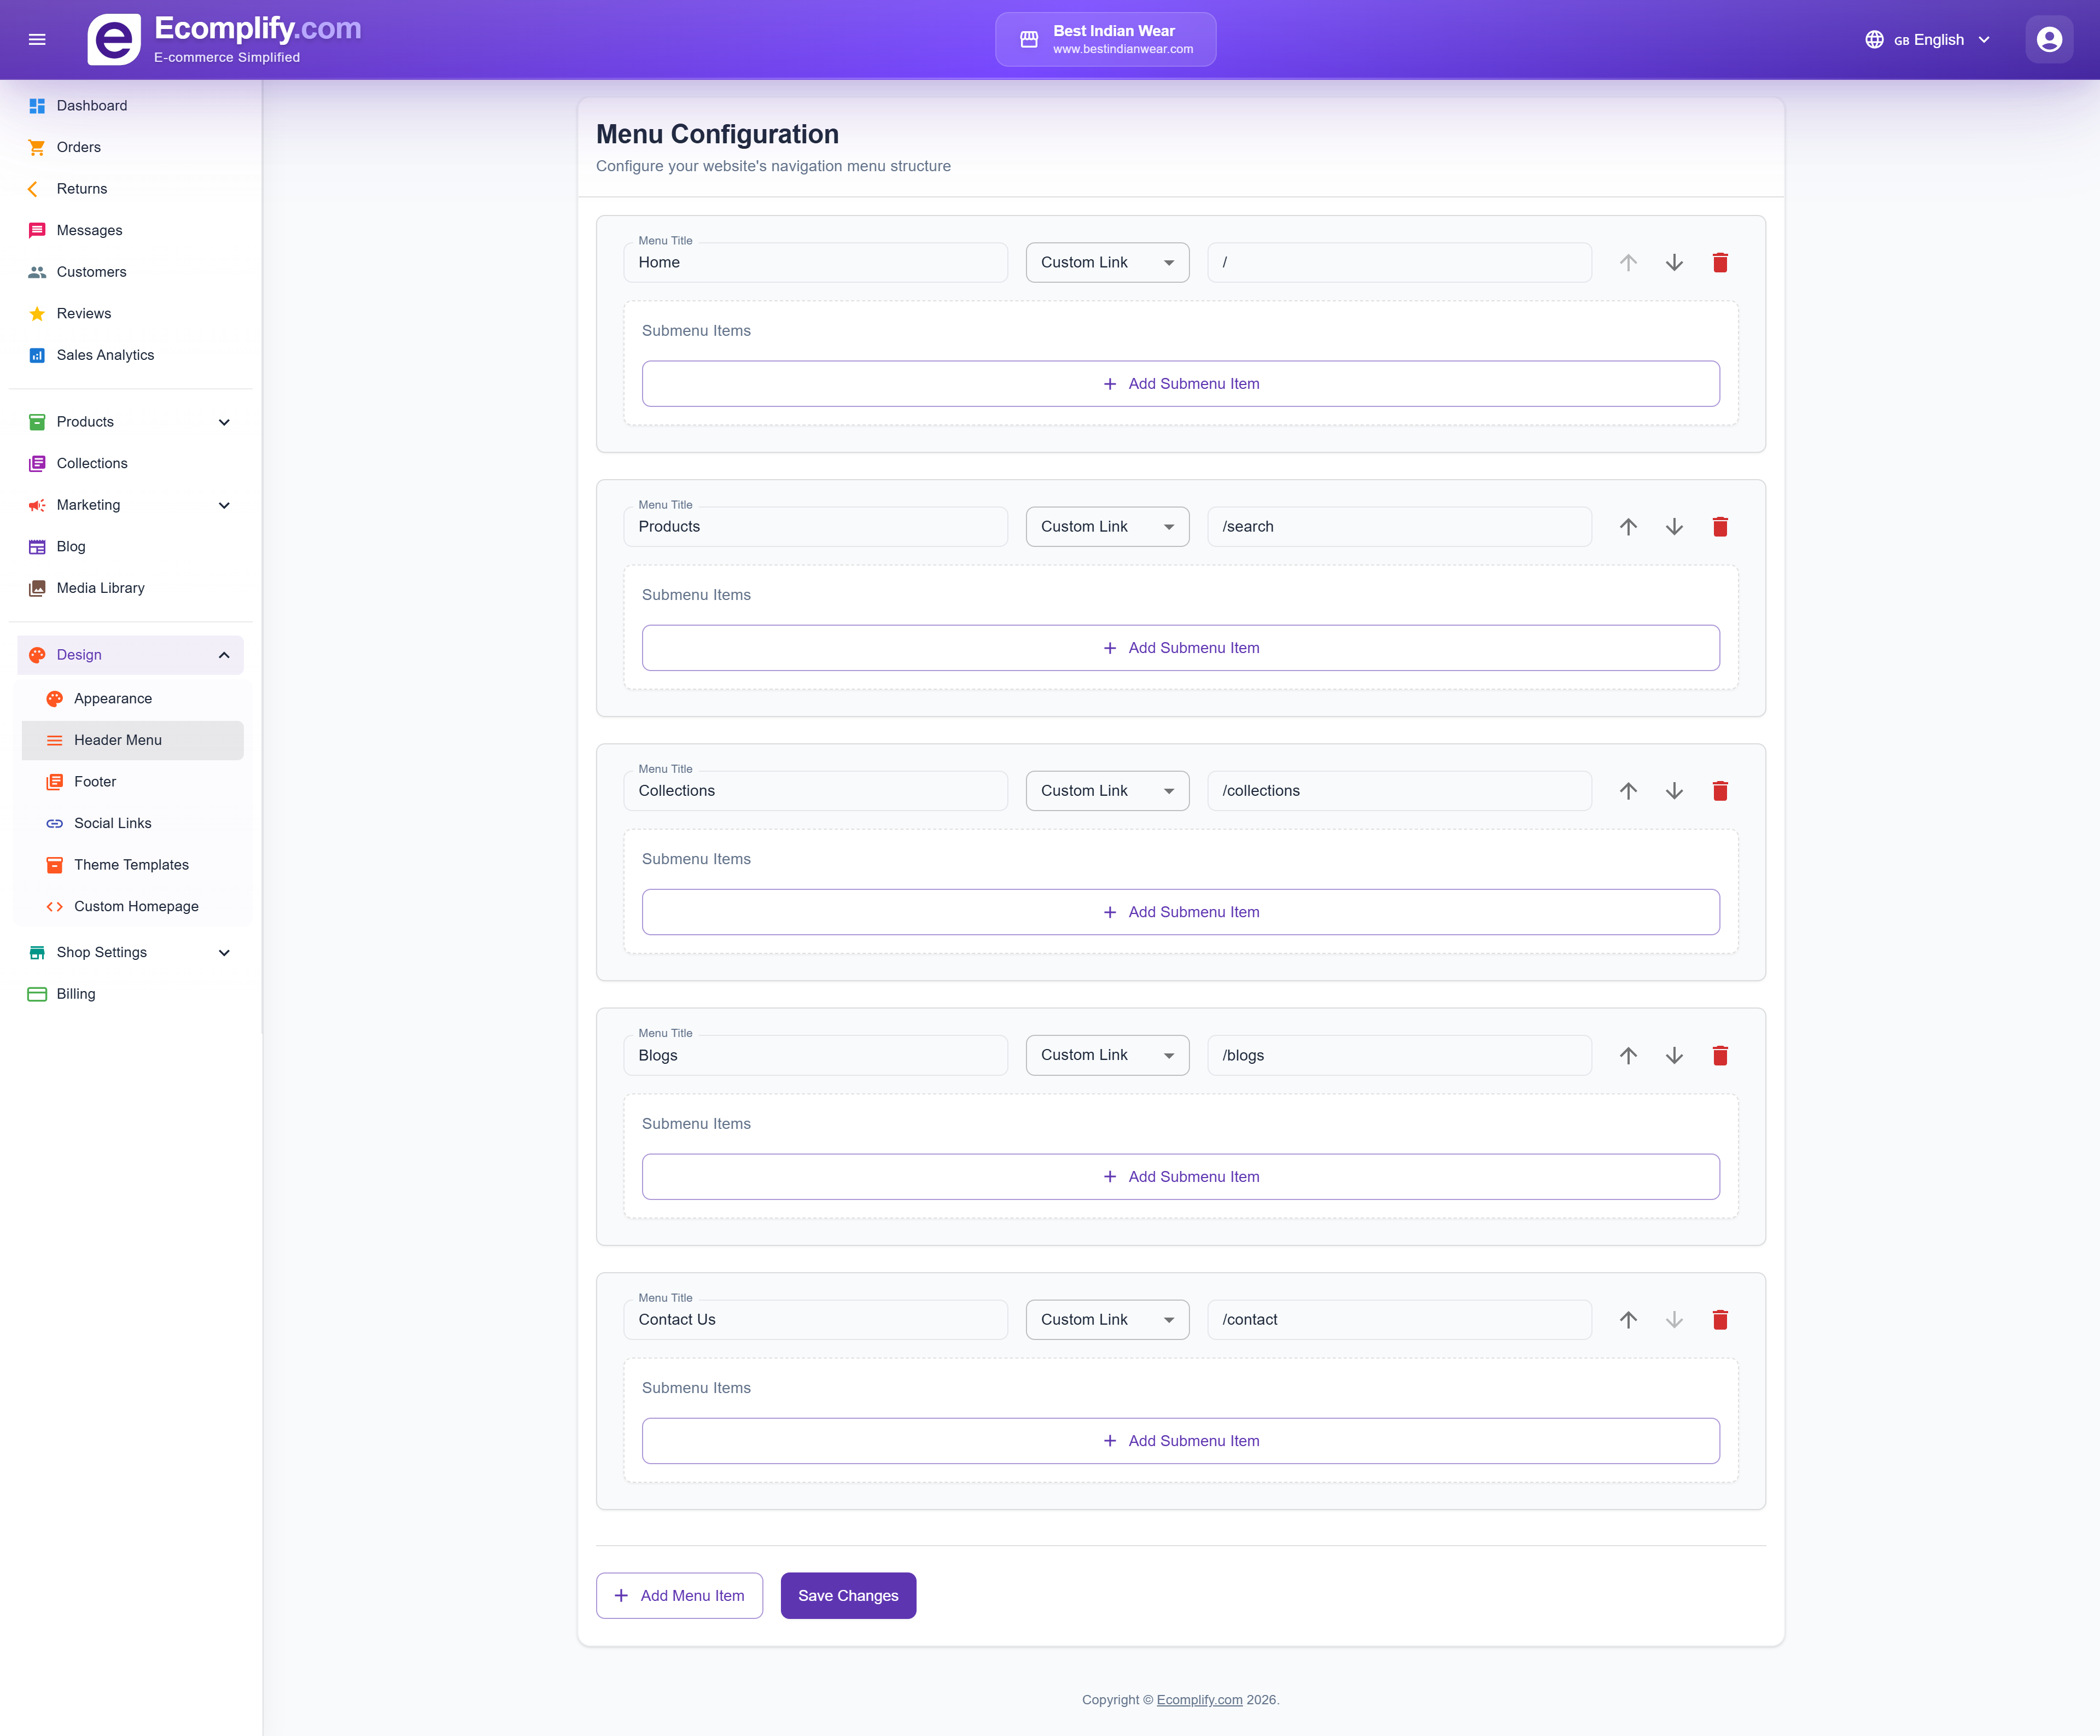The width and height of the screenshot is (2100, 1736).
Task: Click the Media Library icon in sidebar
Action: click(37, 588)
